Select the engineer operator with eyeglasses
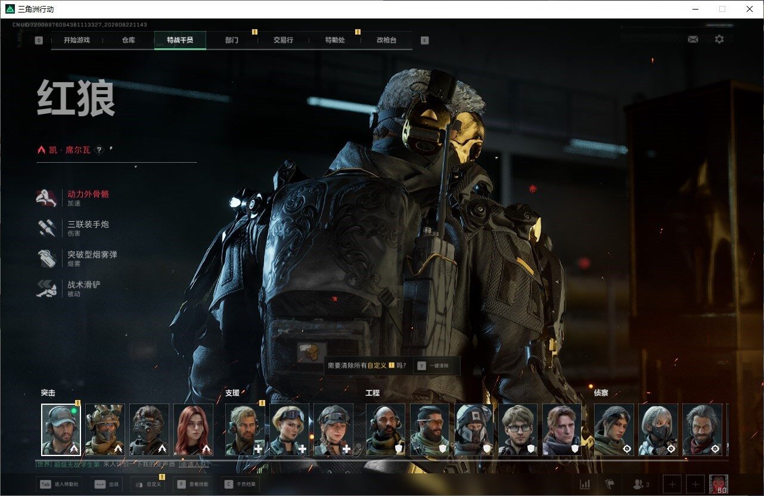The width and height of the screenshot is (764, 496). [517, 430]
